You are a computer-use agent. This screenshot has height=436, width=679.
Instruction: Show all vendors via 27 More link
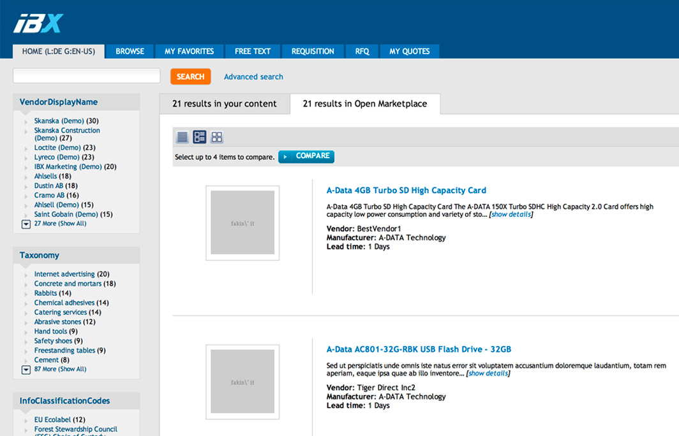[x=60, y=224]
